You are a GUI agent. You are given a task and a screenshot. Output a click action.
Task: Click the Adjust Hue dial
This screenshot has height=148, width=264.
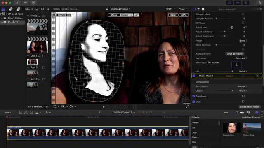pyautogui.click(x=232, y=28)
